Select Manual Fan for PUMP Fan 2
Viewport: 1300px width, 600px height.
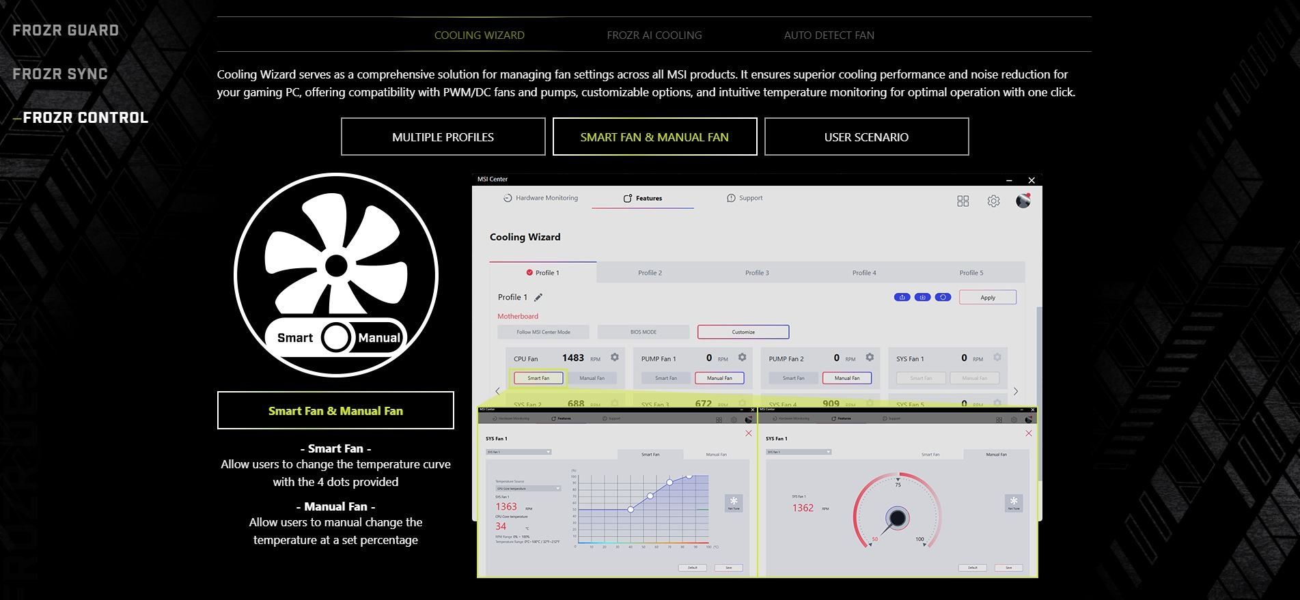[847, 377]
